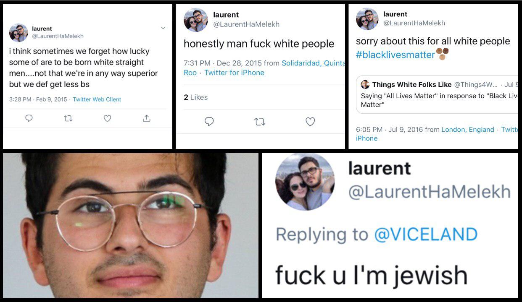Open Solidaridad, Quintana Roo location link
The image size is (522, 302).
(x=264, y=68)
